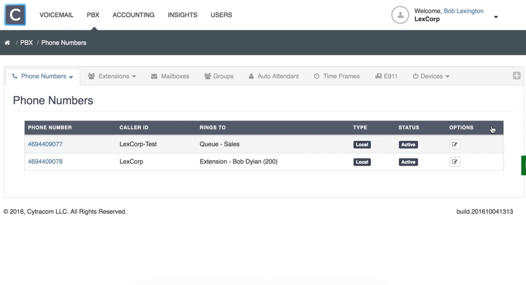Image resolution: width=526 pixels, height=285 pixels.
Task: Open the INSIGHTS menu
Action: [x=182, y=15]
